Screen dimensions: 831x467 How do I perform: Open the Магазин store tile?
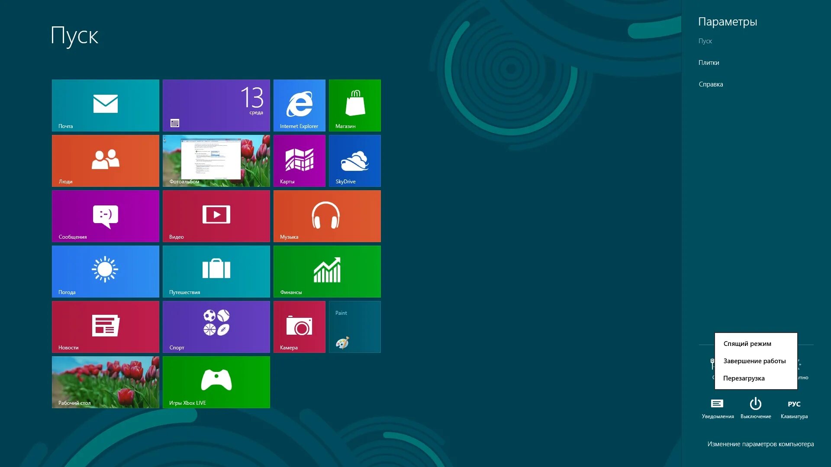[x=354, y=105]
